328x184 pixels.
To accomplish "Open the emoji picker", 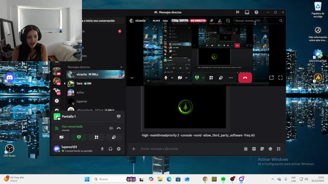I will 270,149.
